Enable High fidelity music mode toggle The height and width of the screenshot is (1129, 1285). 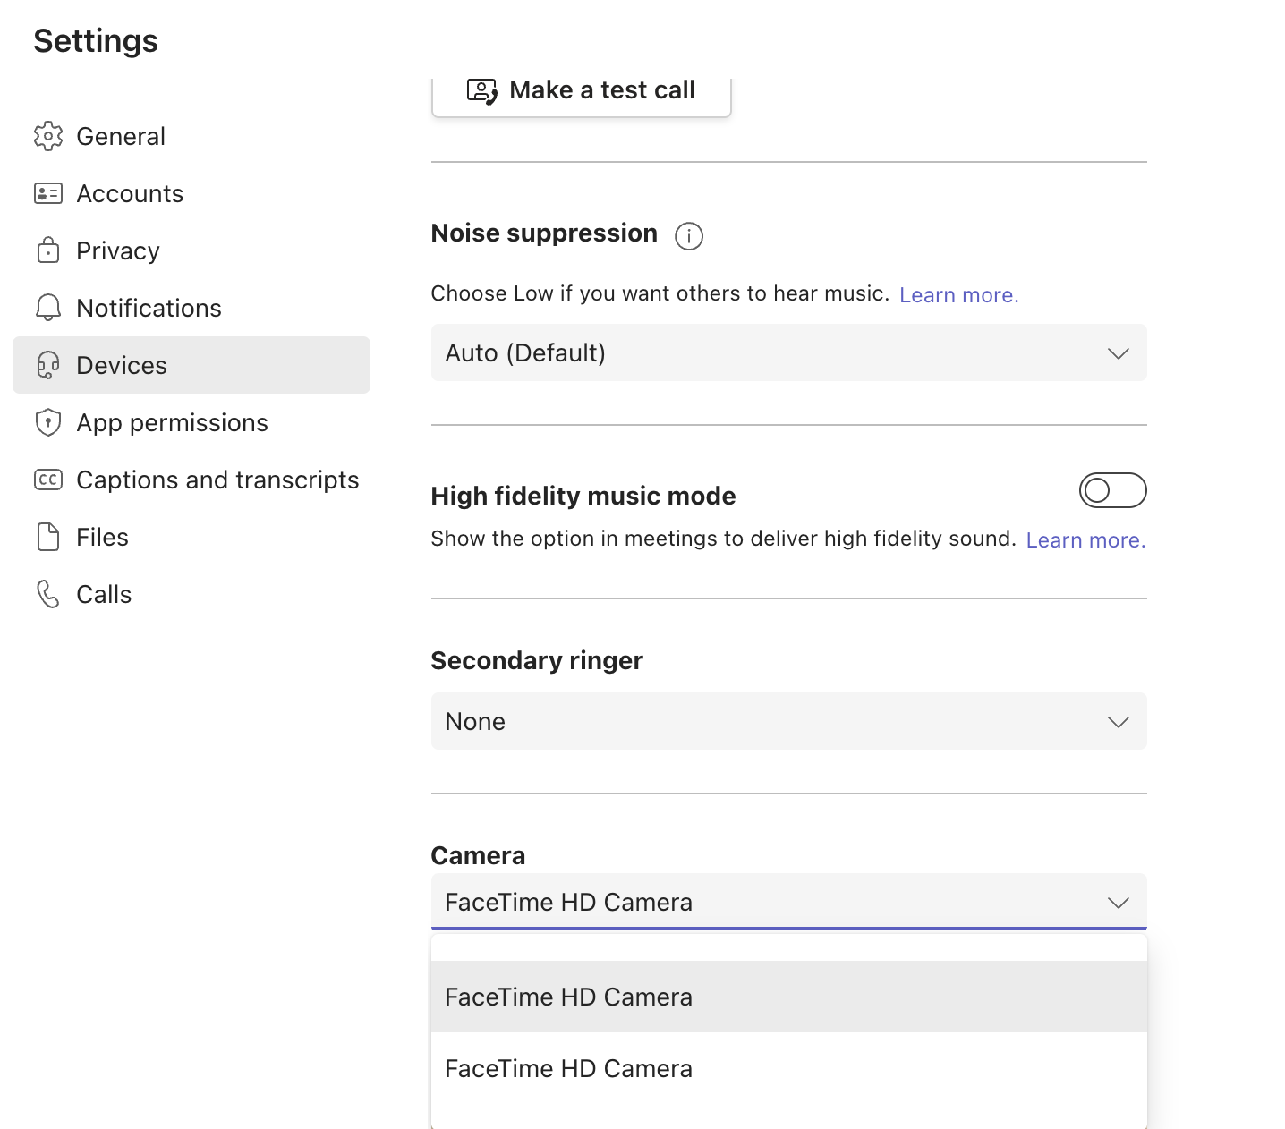[x=1112, y=490]
